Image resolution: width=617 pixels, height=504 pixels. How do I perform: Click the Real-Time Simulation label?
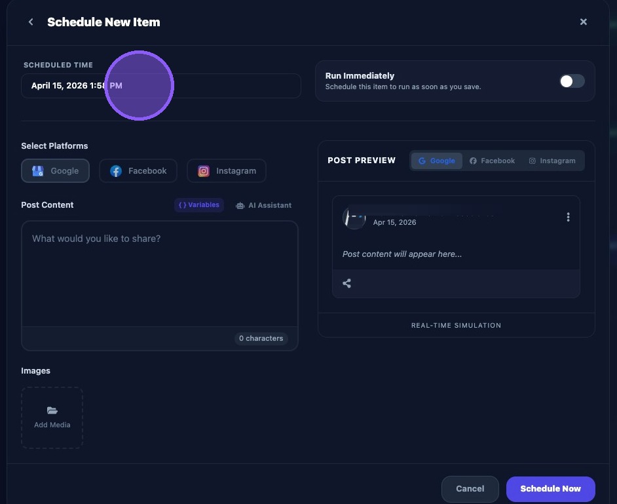tap(456, 325)
